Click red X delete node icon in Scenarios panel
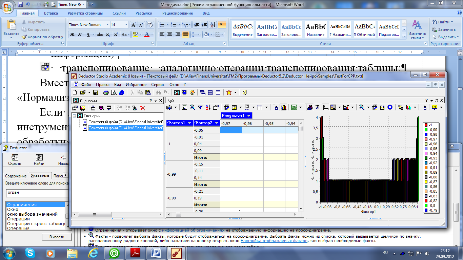 [x=143, y=108]
